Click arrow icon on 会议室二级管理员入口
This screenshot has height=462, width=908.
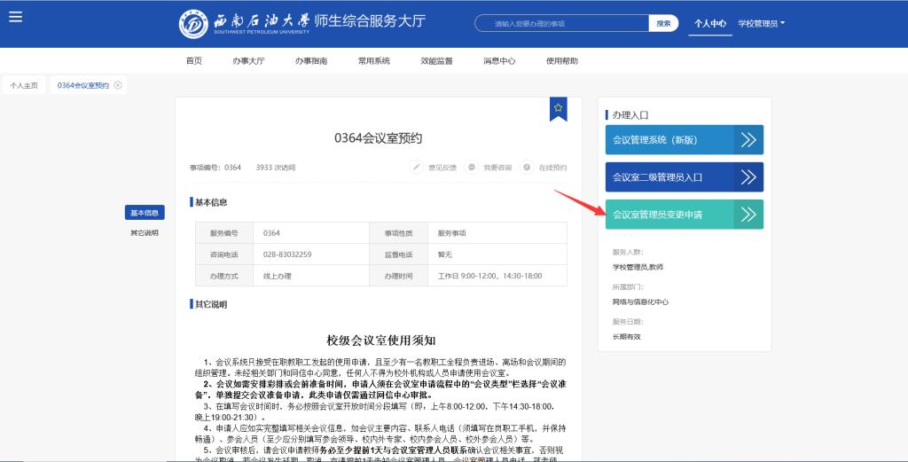pos(748,176)
